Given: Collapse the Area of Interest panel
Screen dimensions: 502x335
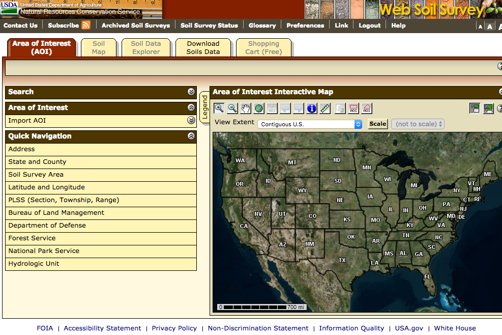Looking at the screenshot, I should click(x=191, y=107).
